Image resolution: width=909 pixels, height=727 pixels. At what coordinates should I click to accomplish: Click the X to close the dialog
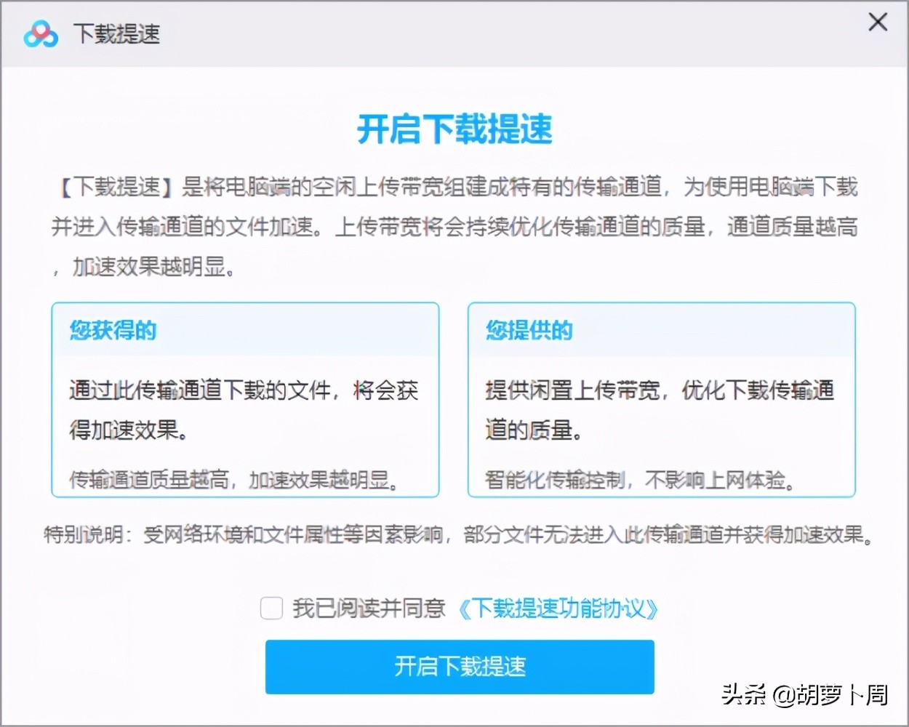coord(878,23)
